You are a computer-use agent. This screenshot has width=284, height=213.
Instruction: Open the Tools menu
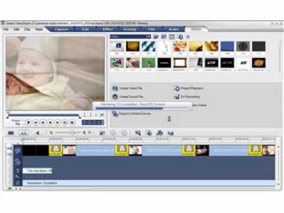click(39, 30)
